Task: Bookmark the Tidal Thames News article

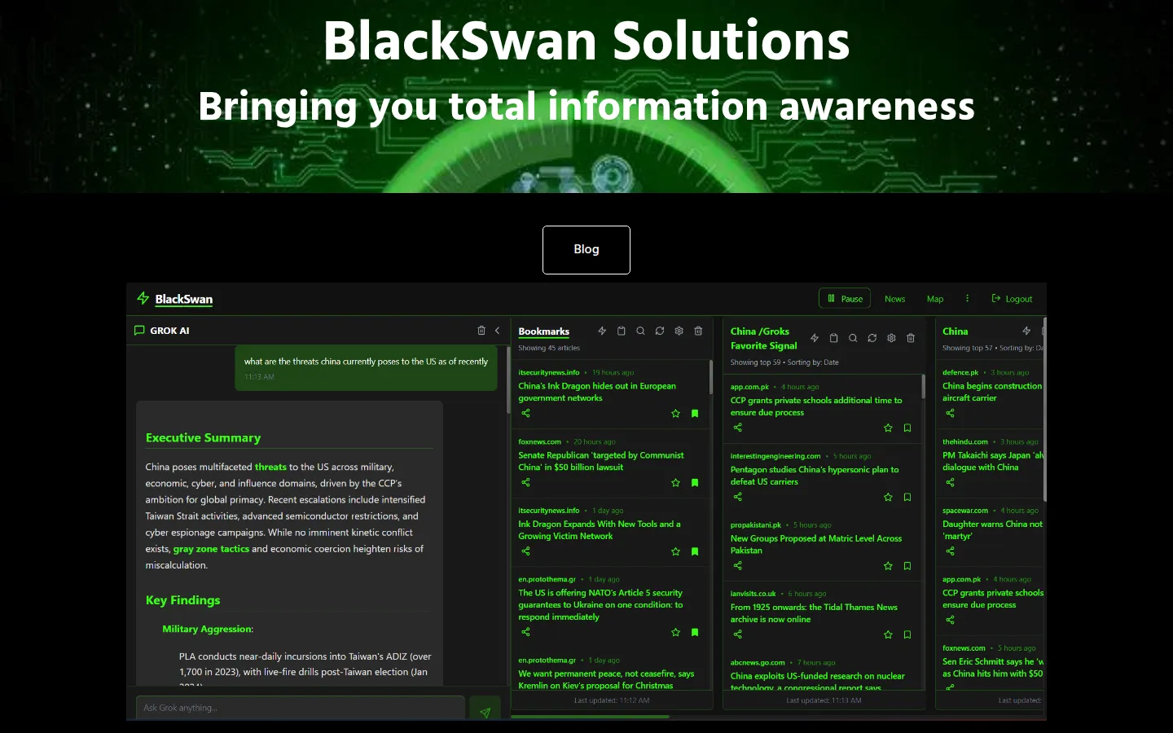Action: (907, 634)
